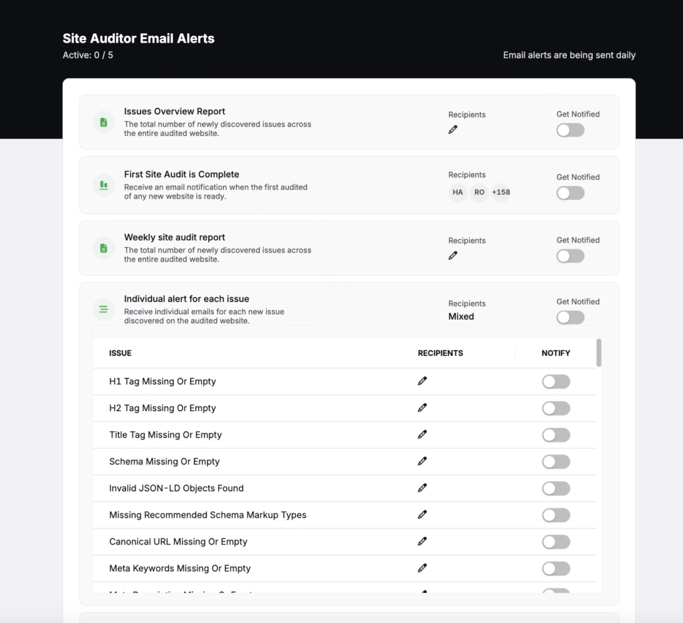Screen dimensions: 683x623
Task: Enable notify for Invalid JSON-LD Objects Found
Action: pos(556,488)
